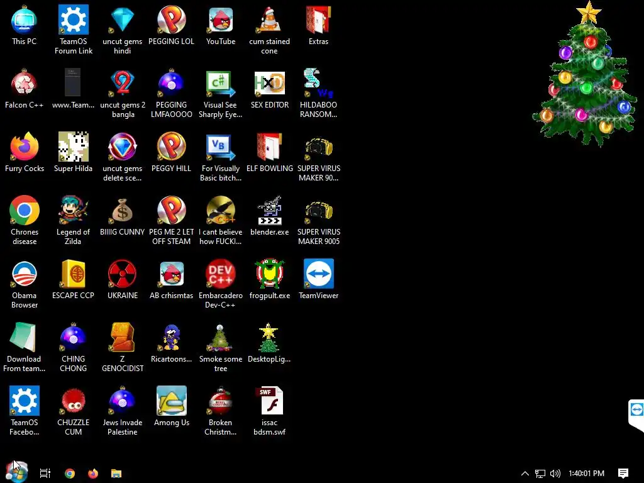This screenshot has height=483, width=644.
Task: Open the Start menu orb
Action: tap(16, 473)
